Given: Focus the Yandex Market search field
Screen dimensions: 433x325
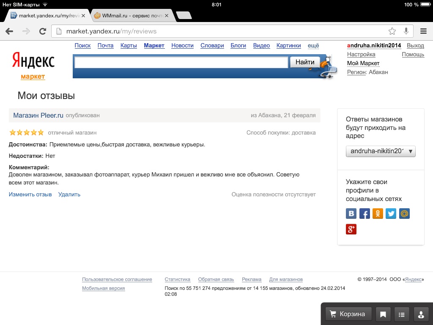Looking at the screenshot, I should [x=181, y=63].
